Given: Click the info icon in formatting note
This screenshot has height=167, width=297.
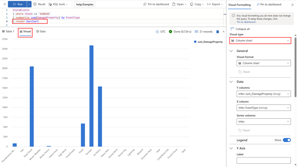Looking at the screenshot, I should click(x=233, y=15).
